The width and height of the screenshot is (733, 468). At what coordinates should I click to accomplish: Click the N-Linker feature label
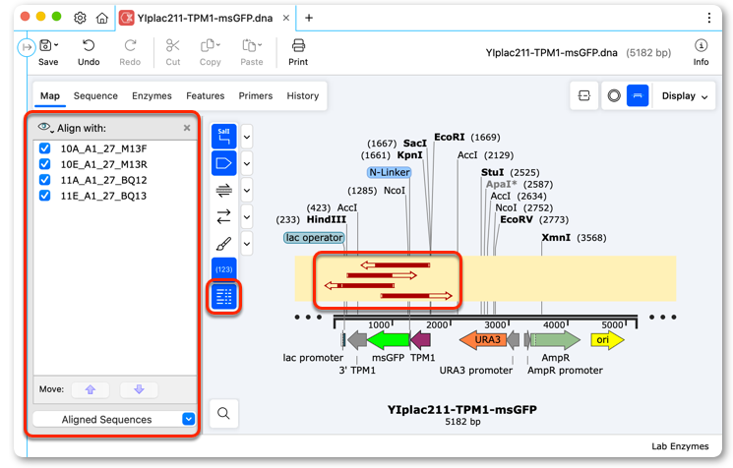point(389,172)
